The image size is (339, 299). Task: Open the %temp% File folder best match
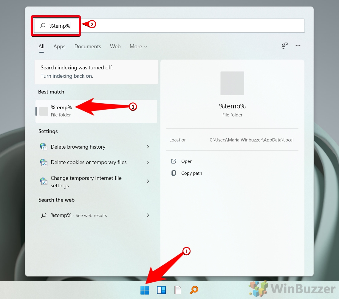96,111
